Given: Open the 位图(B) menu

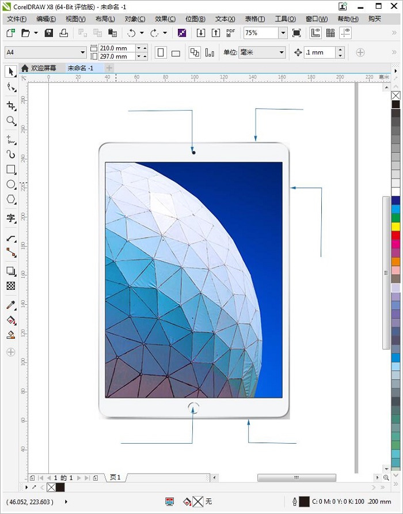Looking at the screenshot, I should click(196, 19).
